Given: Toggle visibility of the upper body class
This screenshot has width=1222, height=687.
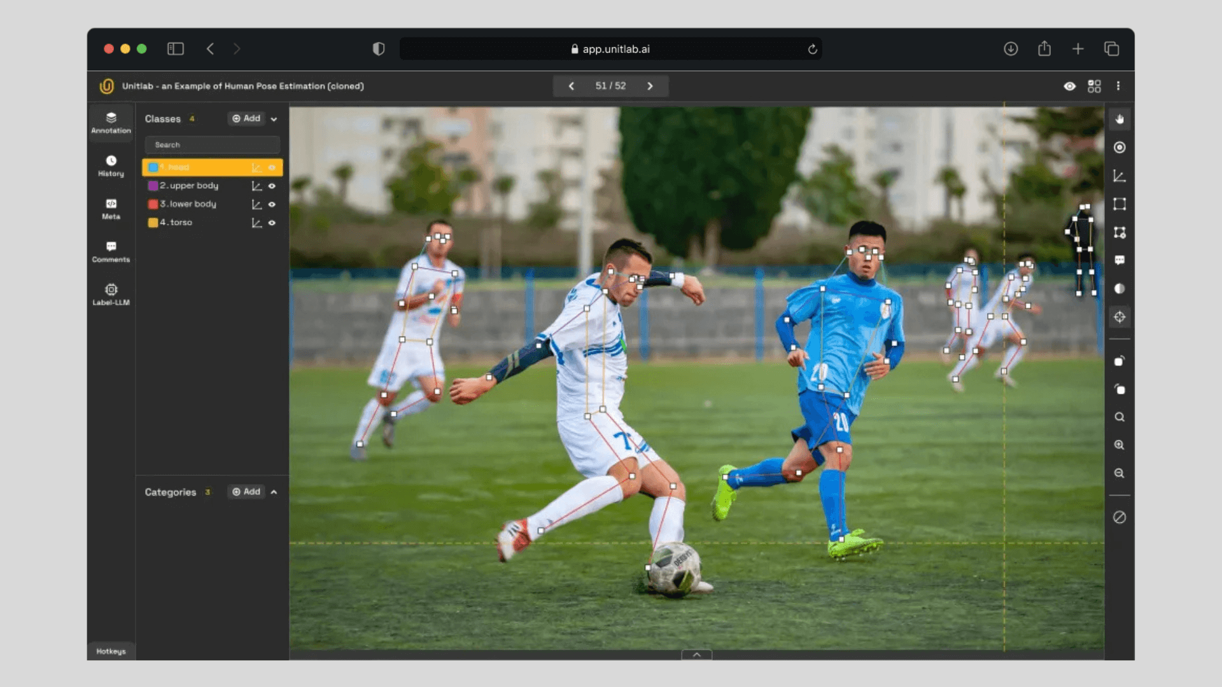Looking at the screenshot, I should (272, 186).
